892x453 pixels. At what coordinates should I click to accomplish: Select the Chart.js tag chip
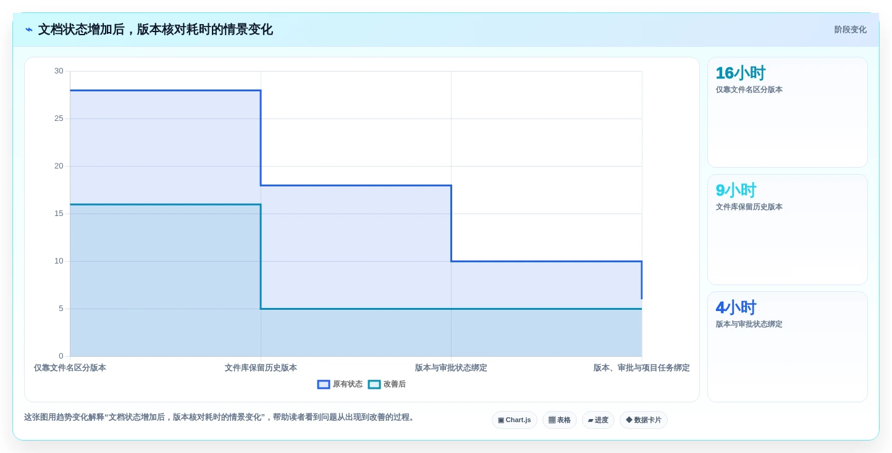[515, 420]
